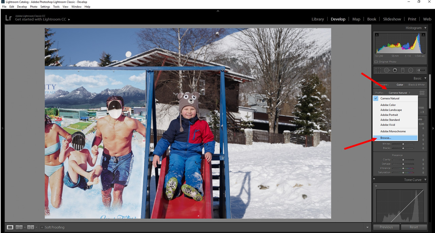Collapse the Basic panel

pyautogui.click(x=425, y=78)
